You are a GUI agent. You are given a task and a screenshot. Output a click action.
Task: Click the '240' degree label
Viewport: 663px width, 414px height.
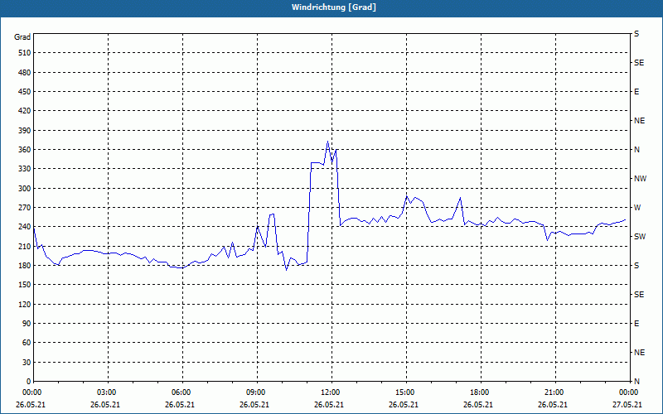click(25, 227)
